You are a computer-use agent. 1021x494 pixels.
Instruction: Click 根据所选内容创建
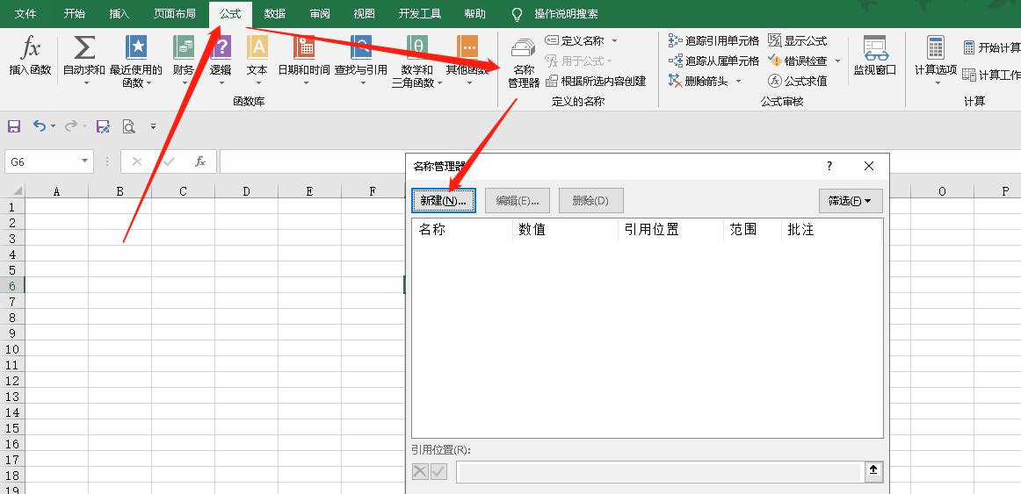(x=596, y=82)
